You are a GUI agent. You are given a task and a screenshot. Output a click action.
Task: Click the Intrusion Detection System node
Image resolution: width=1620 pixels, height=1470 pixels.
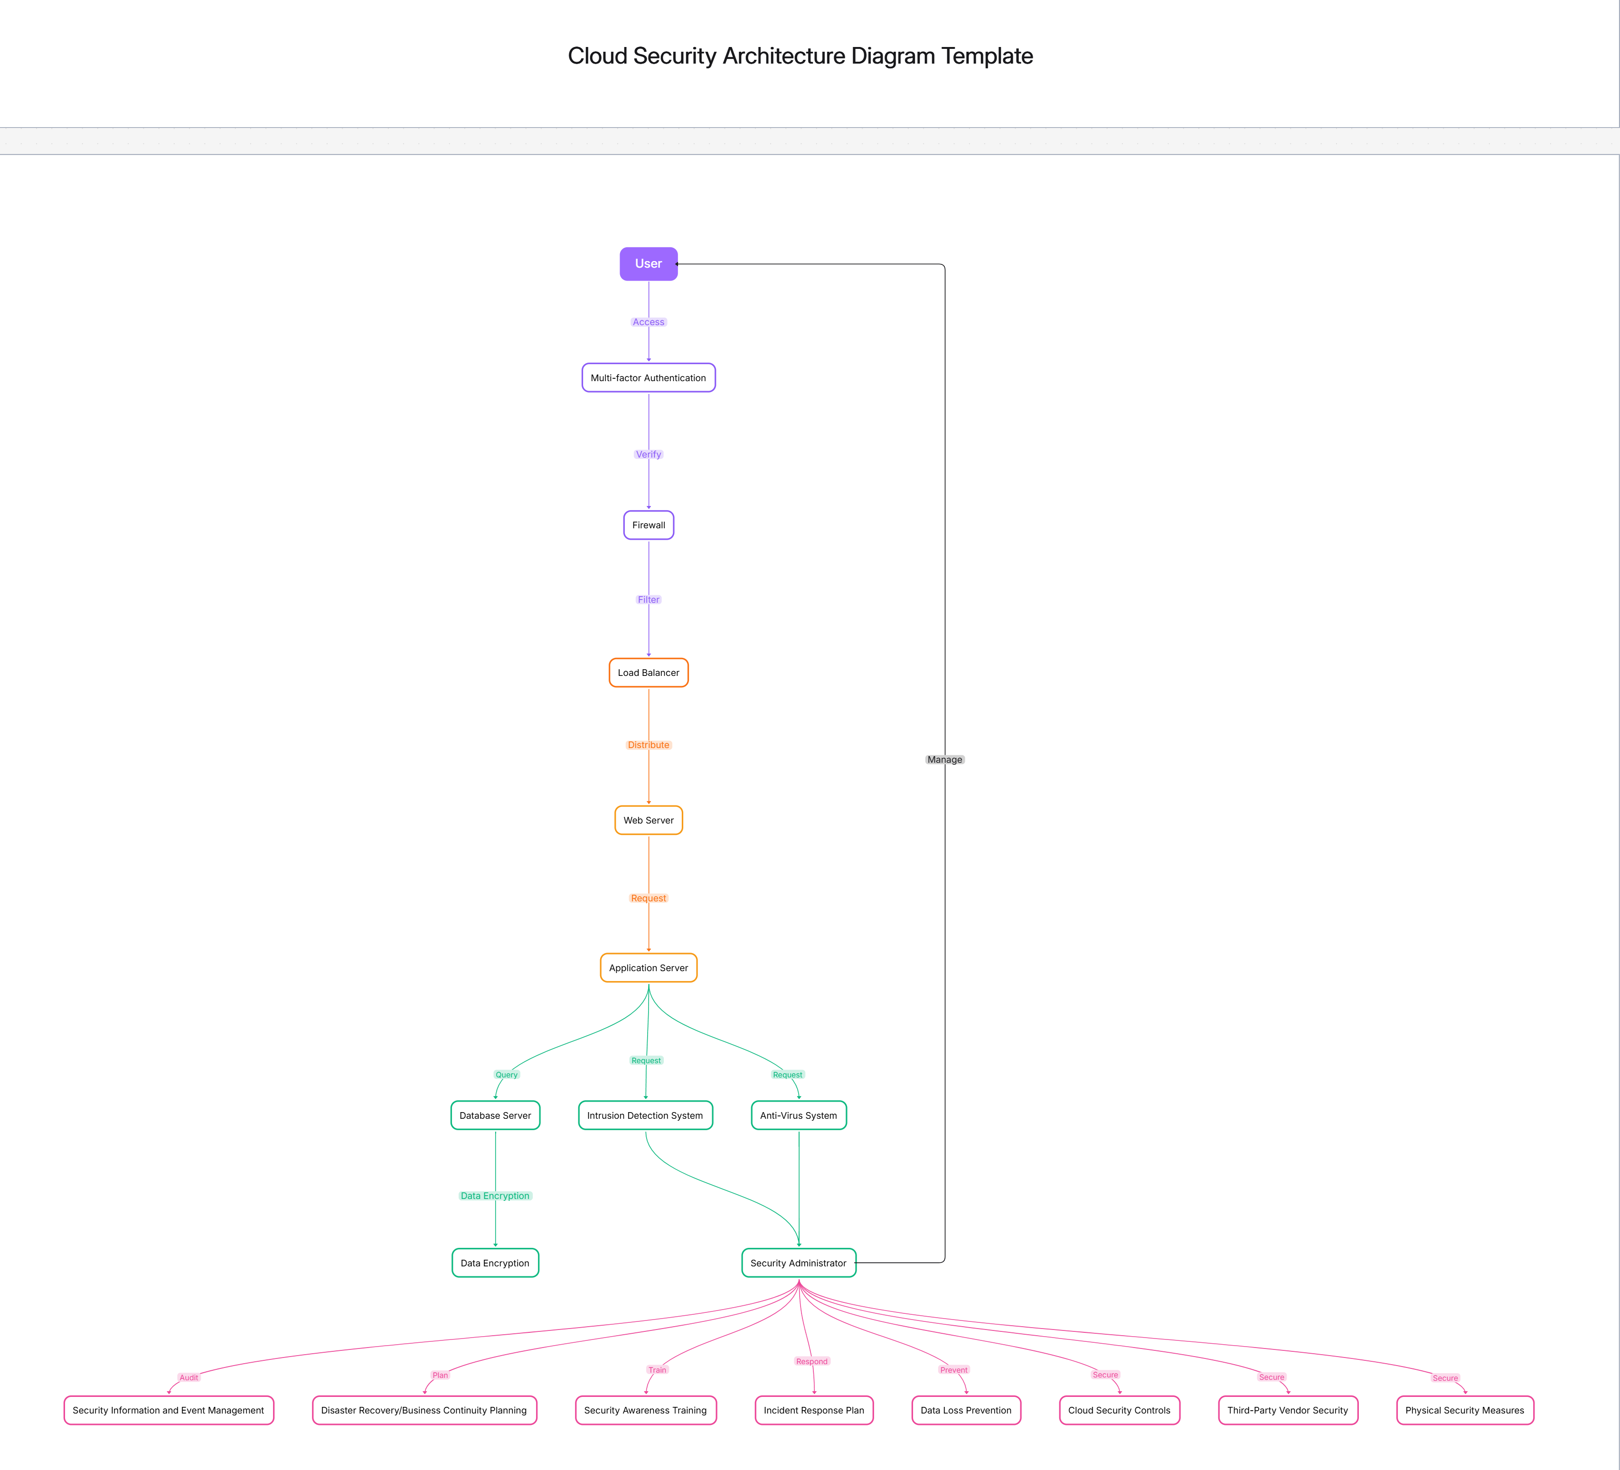tap(645, 1115)
